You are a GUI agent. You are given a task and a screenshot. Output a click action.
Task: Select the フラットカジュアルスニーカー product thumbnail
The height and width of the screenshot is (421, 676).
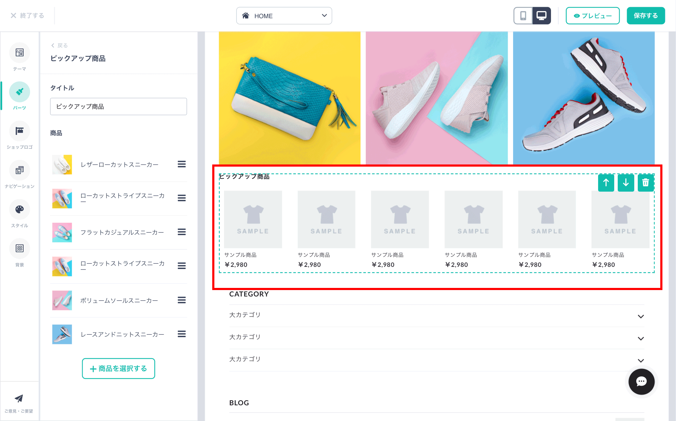[x=62, y=232]
